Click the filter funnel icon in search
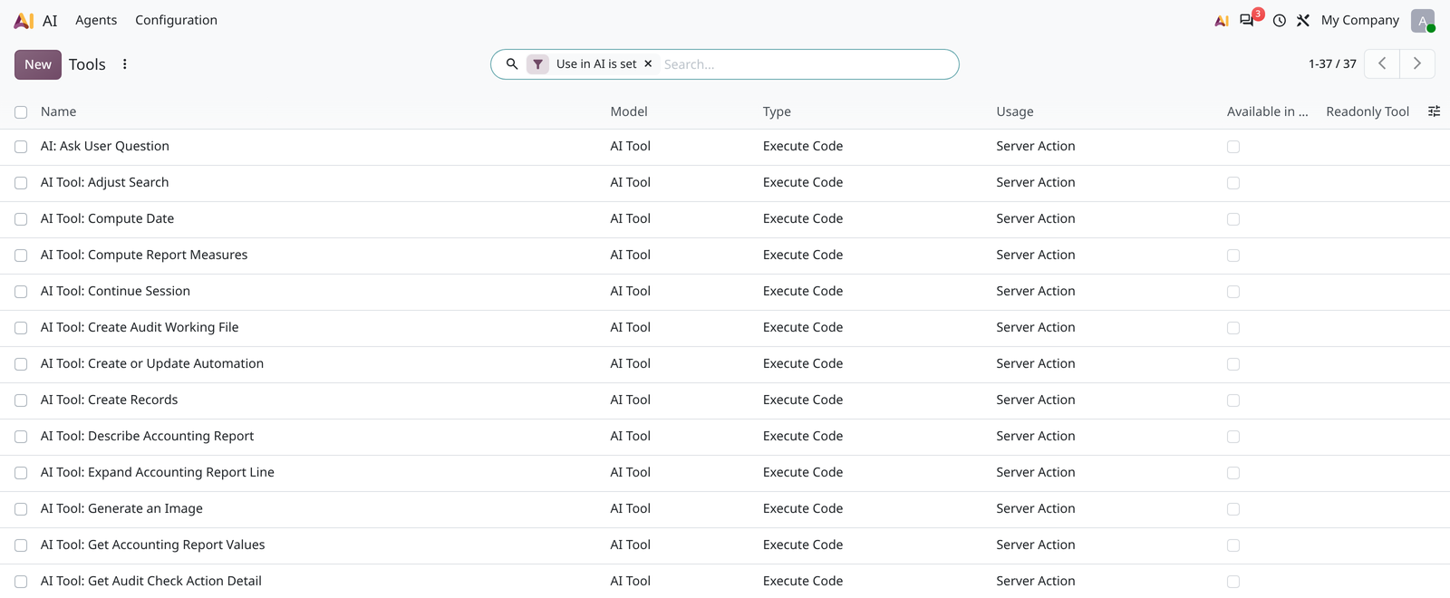 pyautogui.click(x=538, y=64)
